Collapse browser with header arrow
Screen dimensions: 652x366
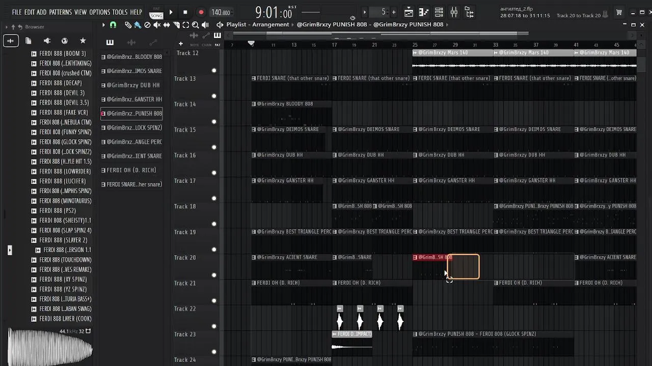point(6,26)
